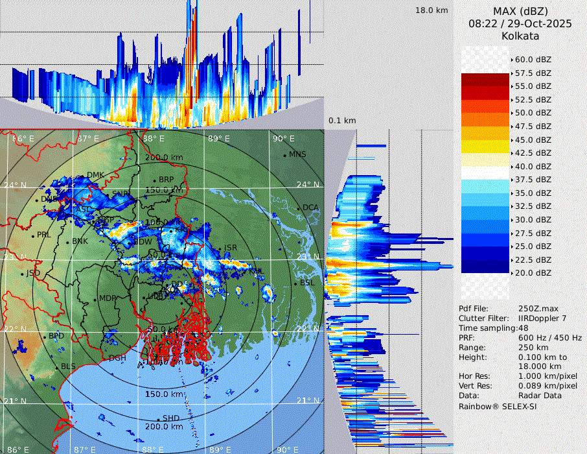Select the 08:22 / 29-Oct-2025 timestamp

point(520,23)
